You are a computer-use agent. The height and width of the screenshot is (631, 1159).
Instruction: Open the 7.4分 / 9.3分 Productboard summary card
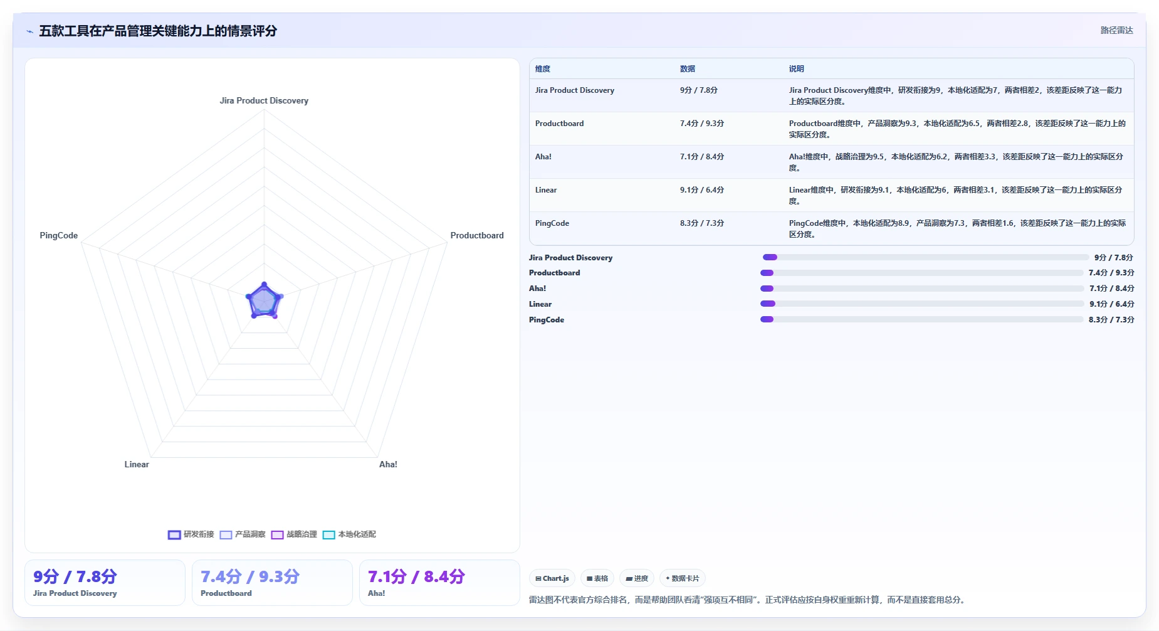coord(272,583)
